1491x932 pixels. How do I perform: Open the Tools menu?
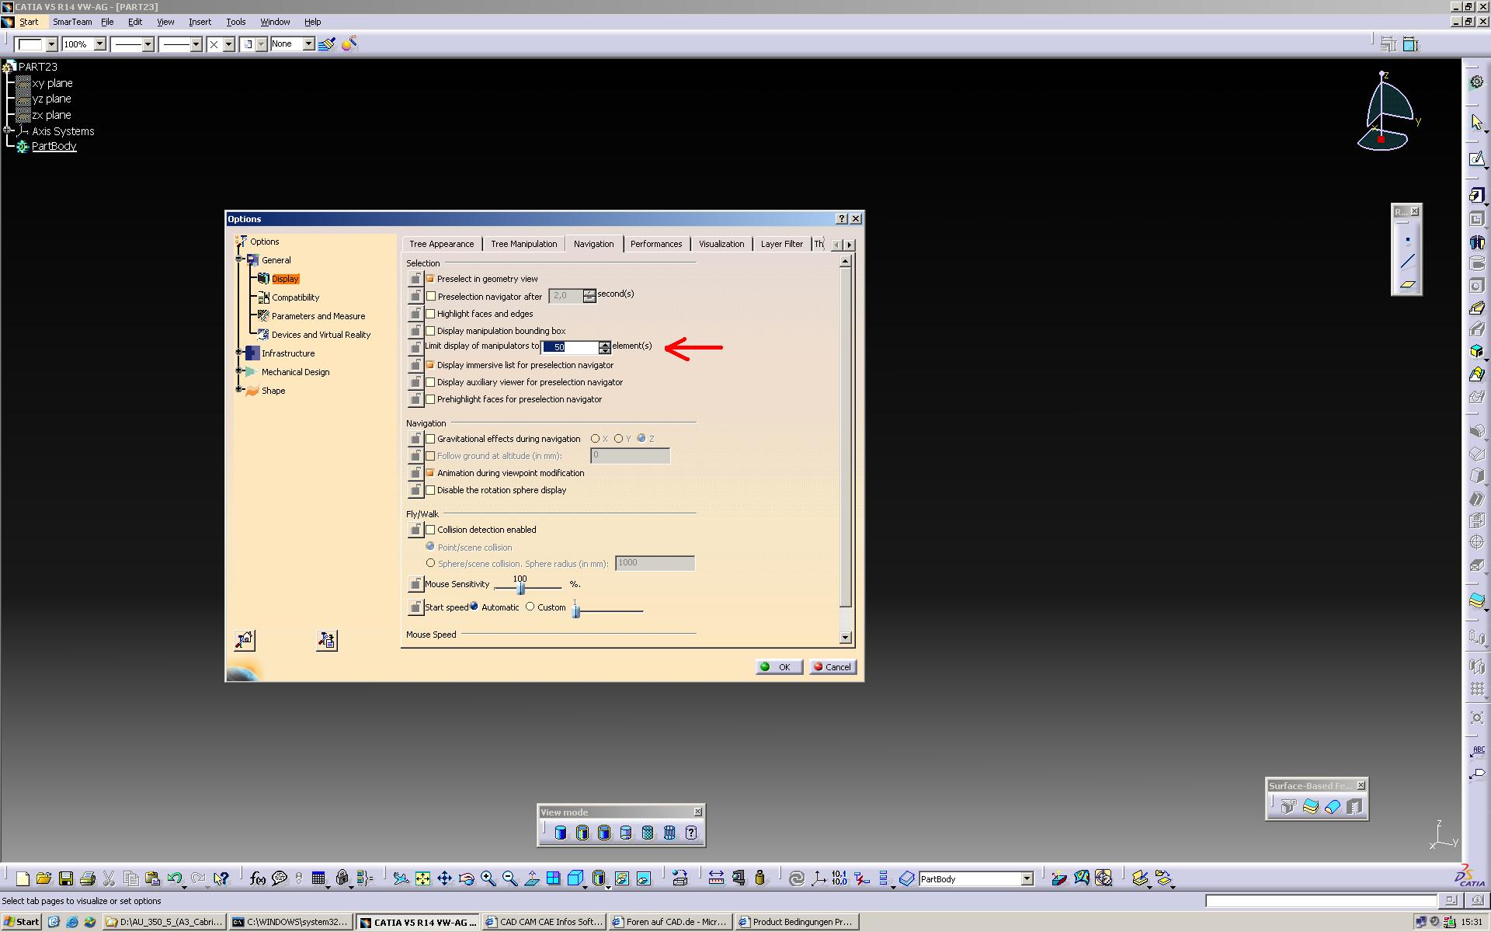(235, 22)
